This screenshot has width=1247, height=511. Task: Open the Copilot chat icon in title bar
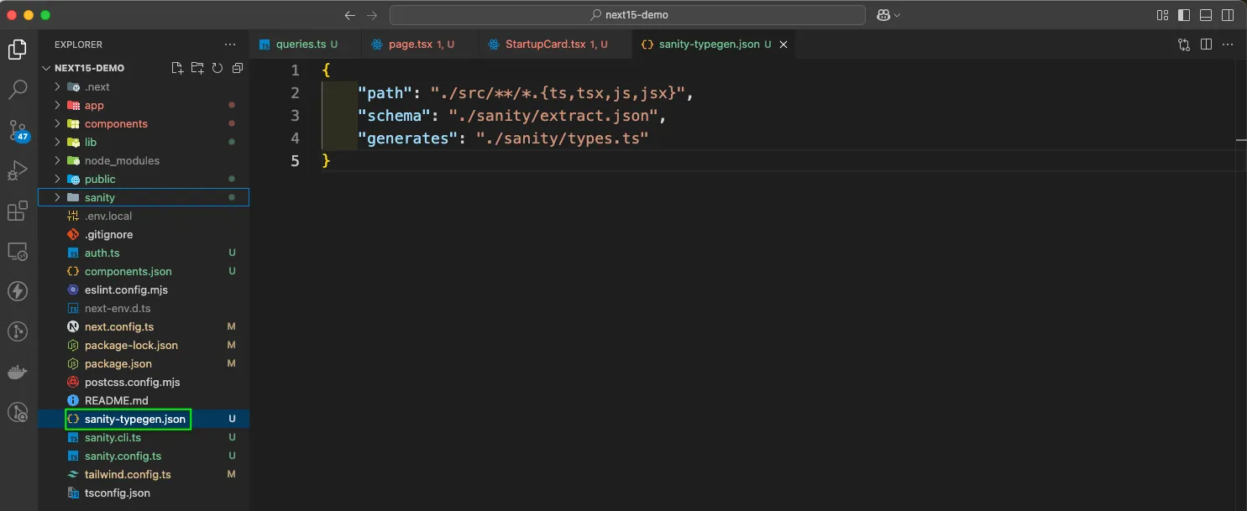pos(888,15)
